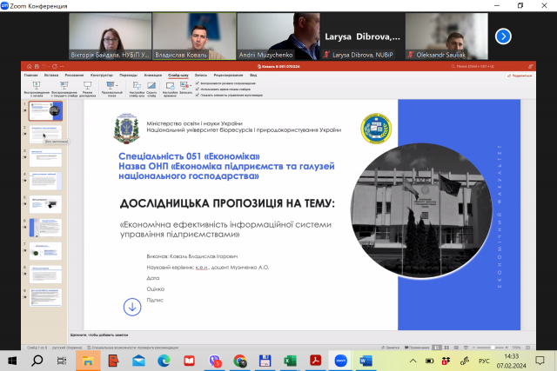Click Set Up Slide Show icon
This screenshot has height=371, width=557.
pyautogui.click(x=135, y=86)
